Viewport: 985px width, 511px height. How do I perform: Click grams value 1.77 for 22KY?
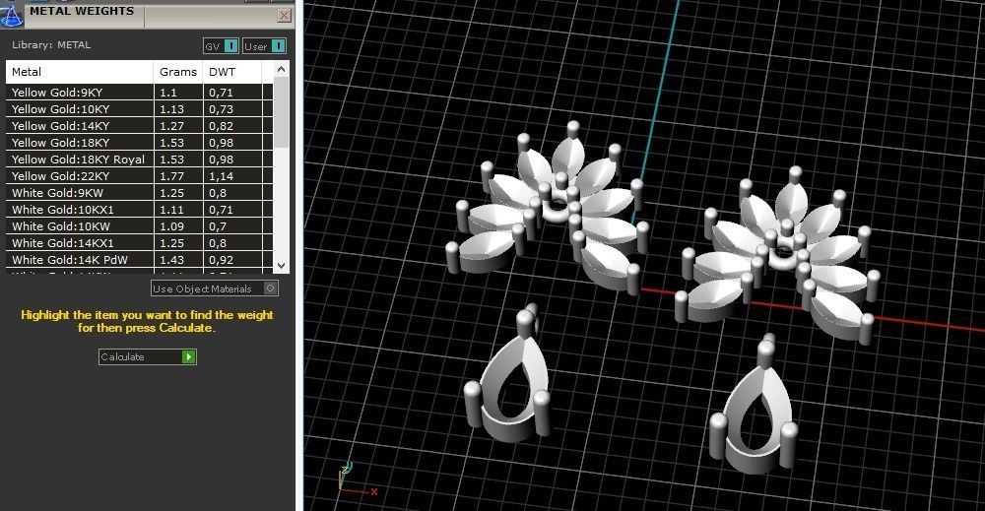[x=171, y=176]
